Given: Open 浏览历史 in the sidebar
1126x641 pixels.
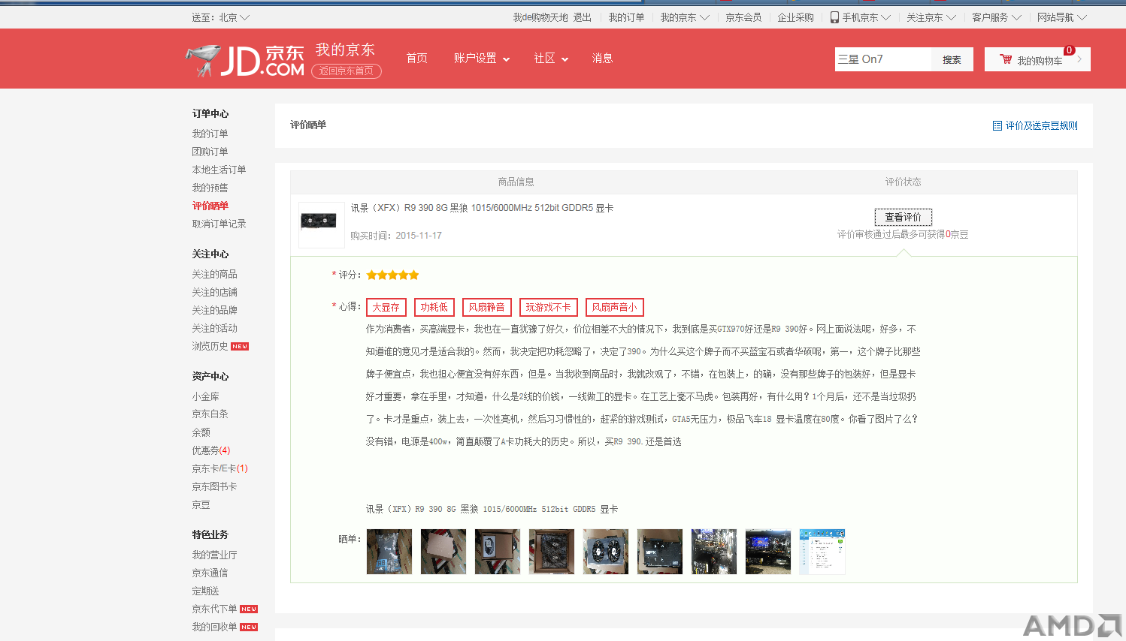Looking at the screenshot, I should [x=210, y=346].
